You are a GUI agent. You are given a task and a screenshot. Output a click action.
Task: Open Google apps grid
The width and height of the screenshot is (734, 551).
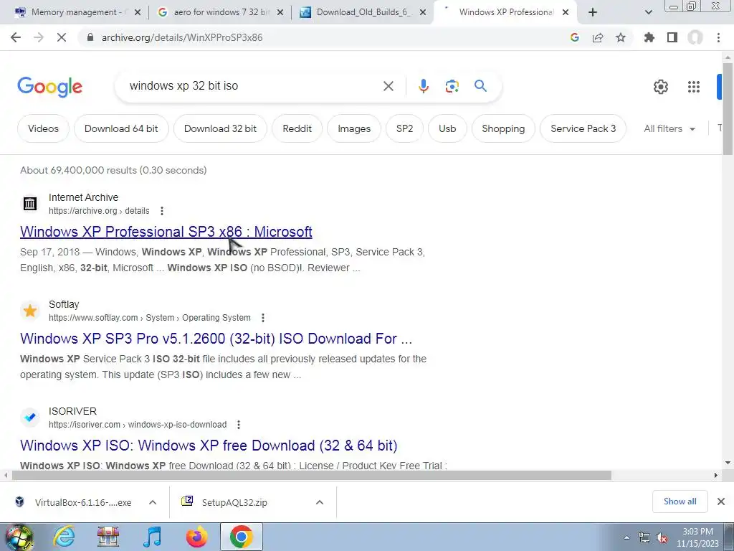(x=694, y=87)
